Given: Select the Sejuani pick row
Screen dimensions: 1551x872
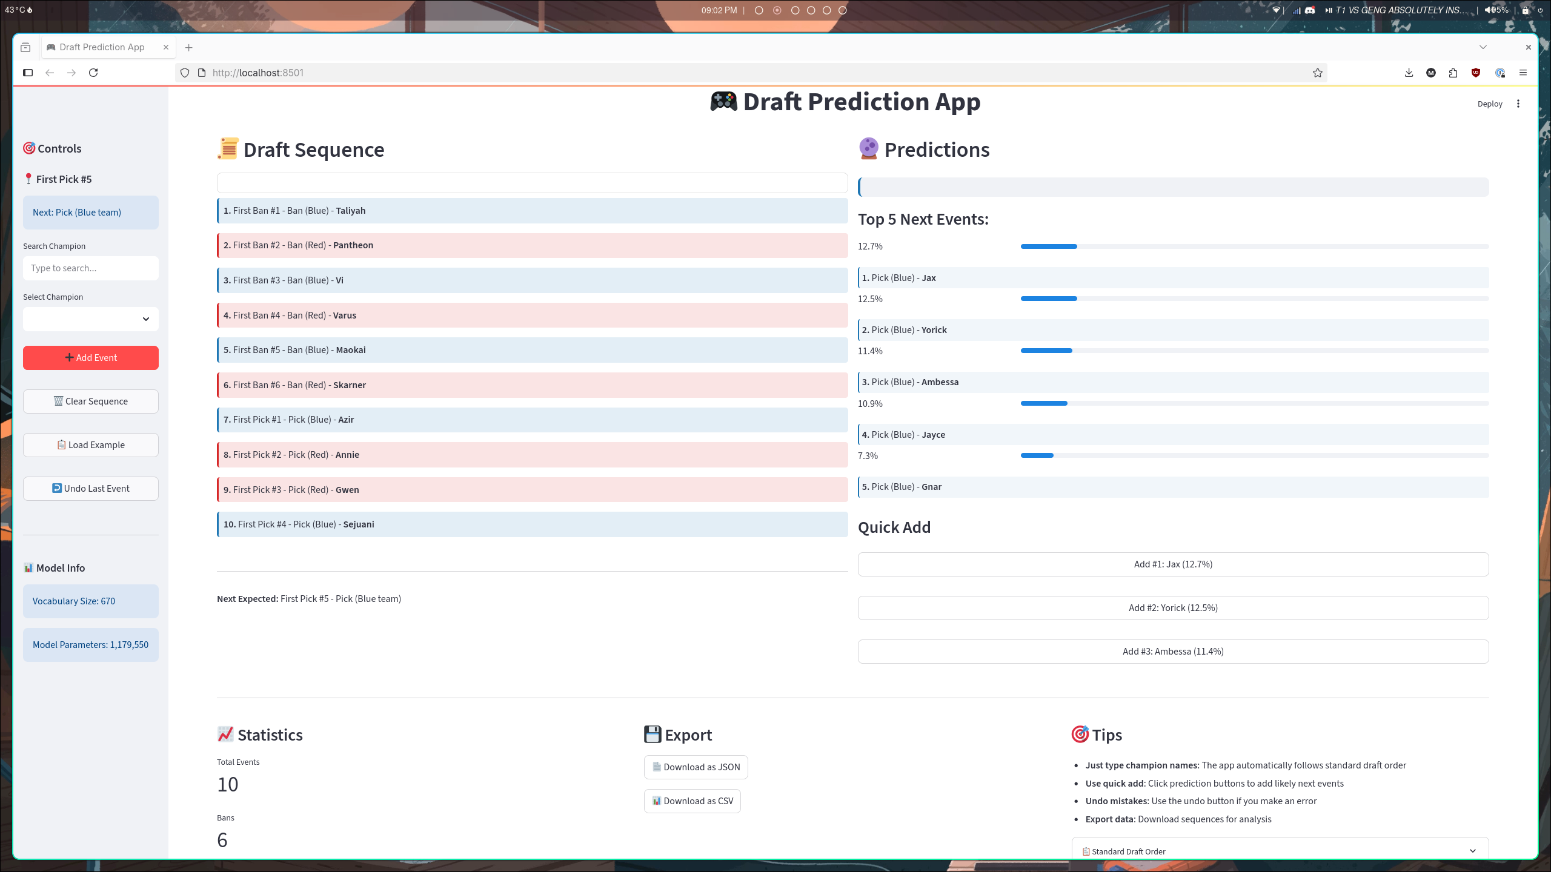Looking at the screenshot, I should click(532, 524).
